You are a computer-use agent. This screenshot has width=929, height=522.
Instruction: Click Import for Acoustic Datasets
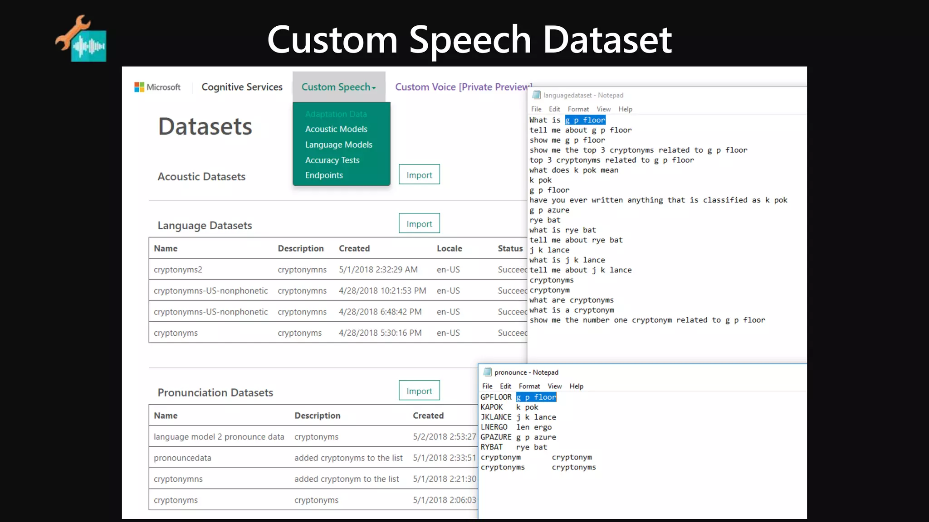coord(419,174)
